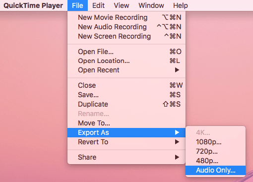Expand the Share submenu

(126, 157)
